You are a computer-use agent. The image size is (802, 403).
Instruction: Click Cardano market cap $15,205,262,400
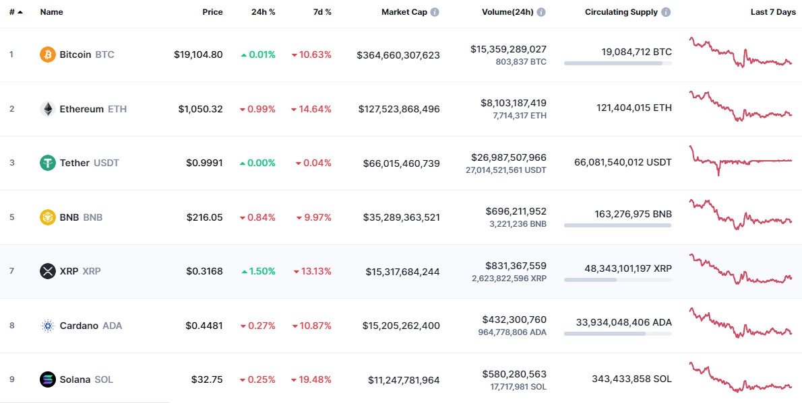(401, 326)
